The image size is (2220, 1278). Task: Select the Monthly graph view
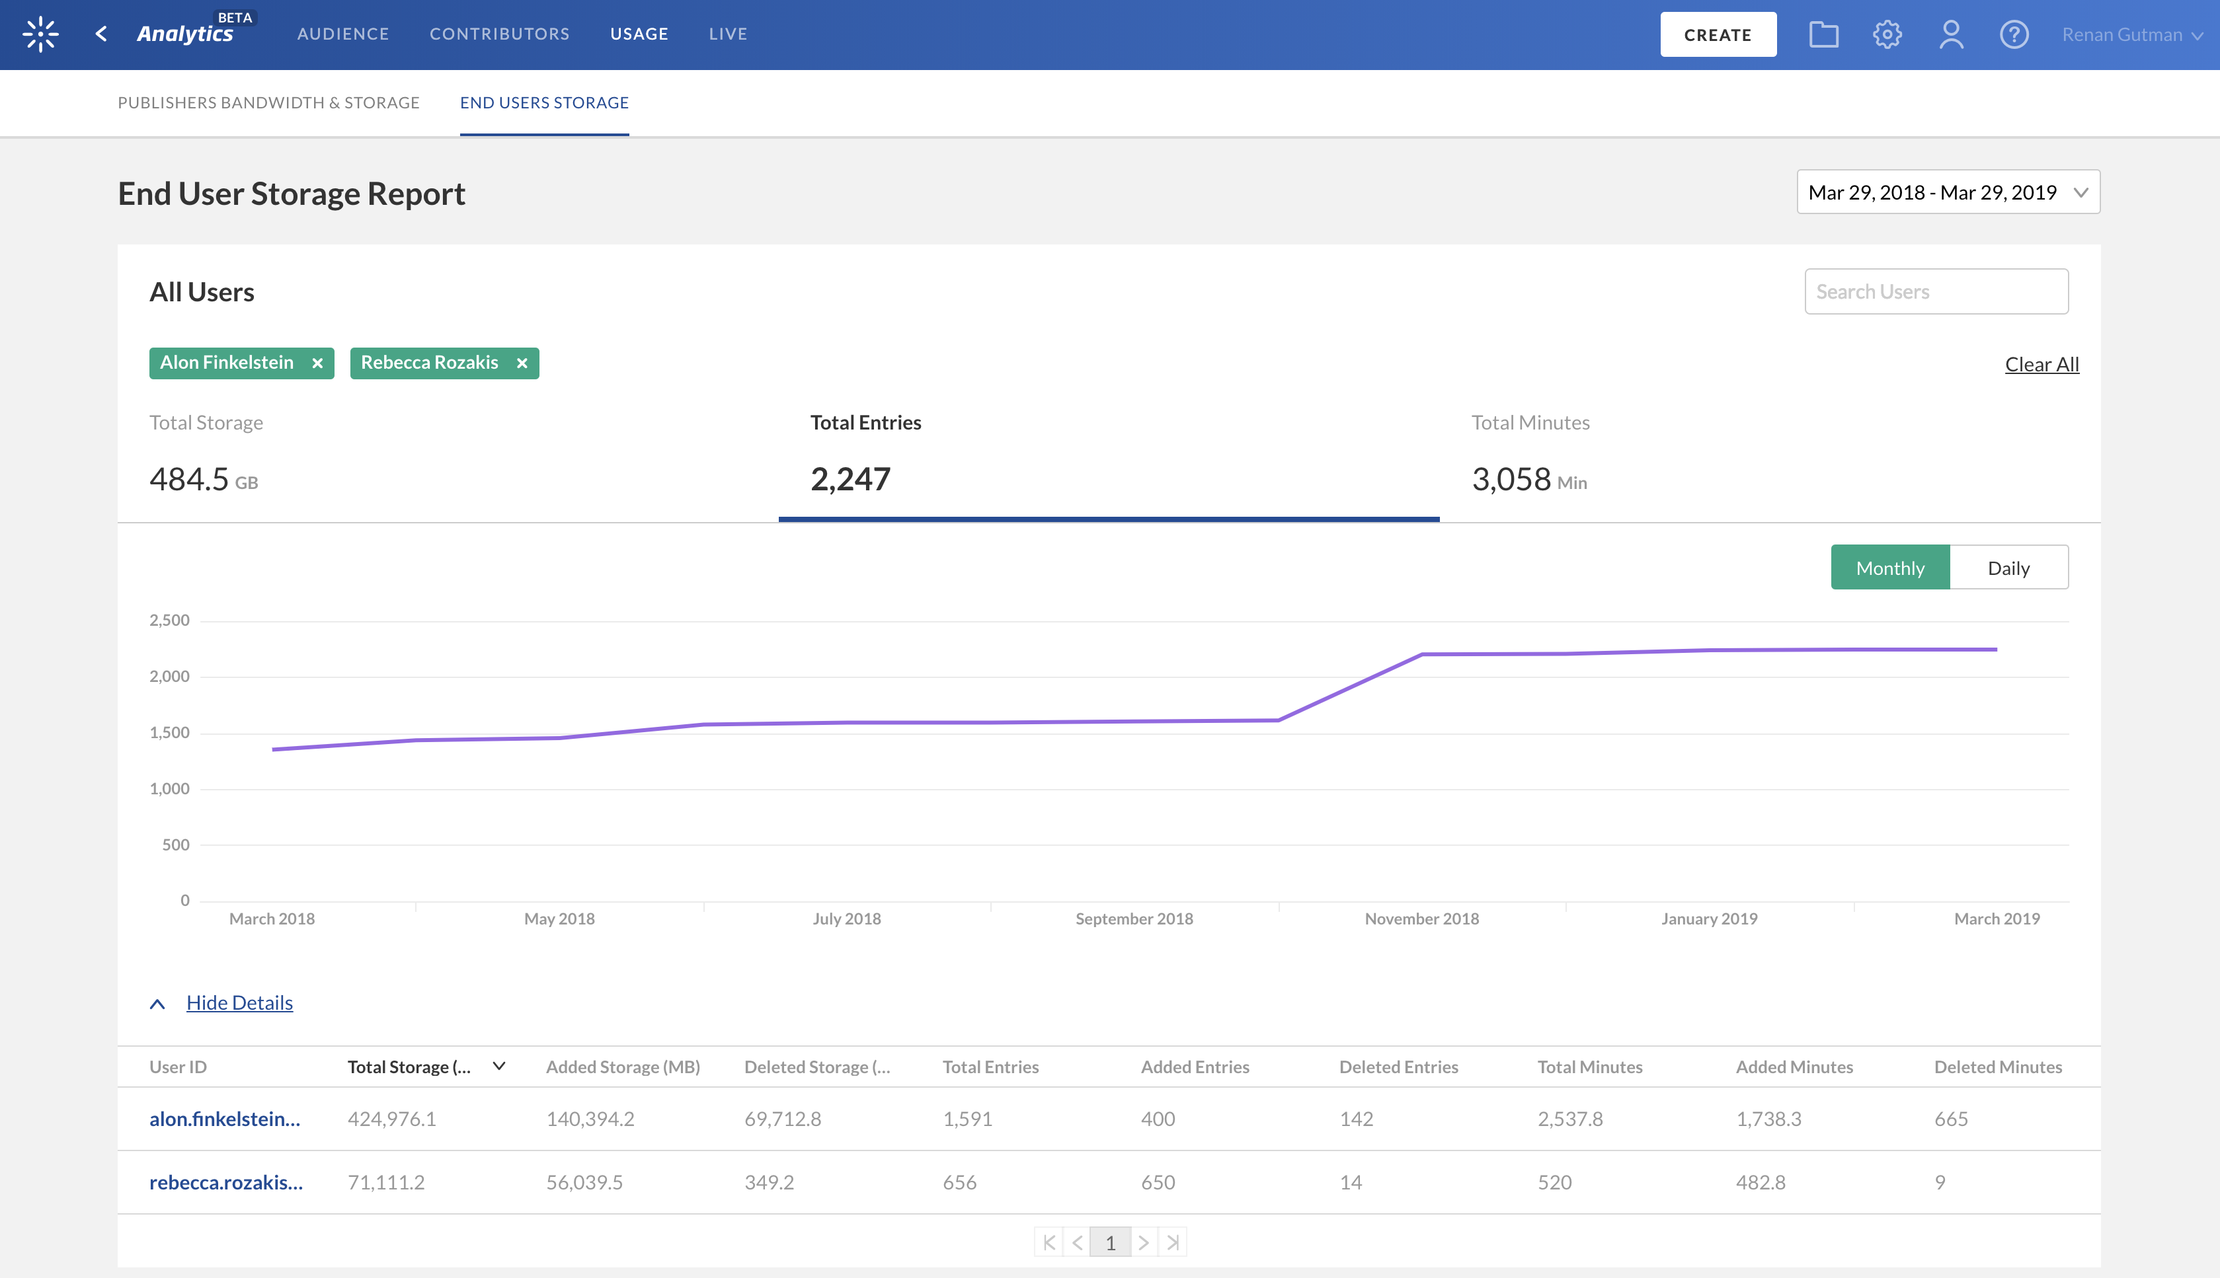pyautogui.click(x=1889, y=568)
